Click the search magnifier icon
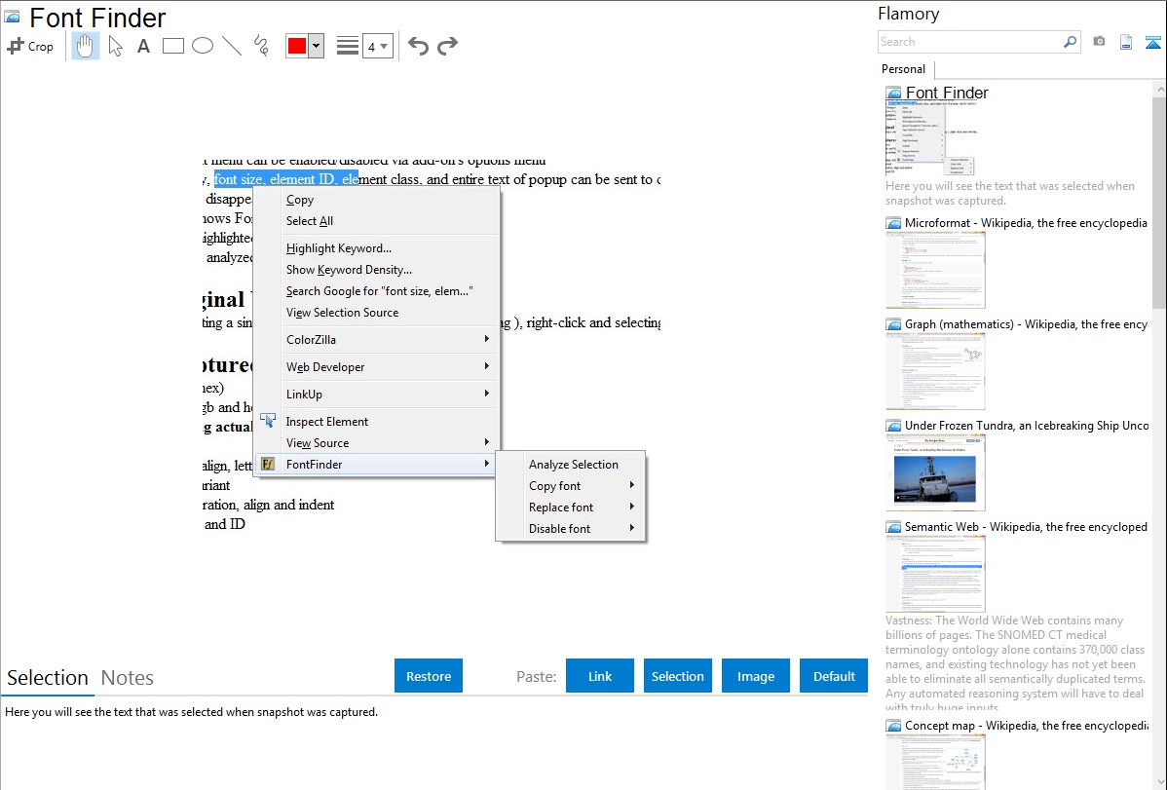The image size is (1167, 790). (x=1070, y=42)
